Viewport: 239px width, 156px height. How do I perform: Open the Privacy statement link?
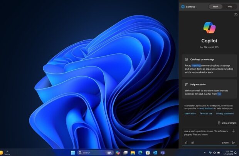point(225,113)
